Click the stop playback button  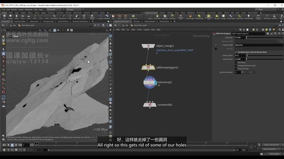[x=12, y=145]
